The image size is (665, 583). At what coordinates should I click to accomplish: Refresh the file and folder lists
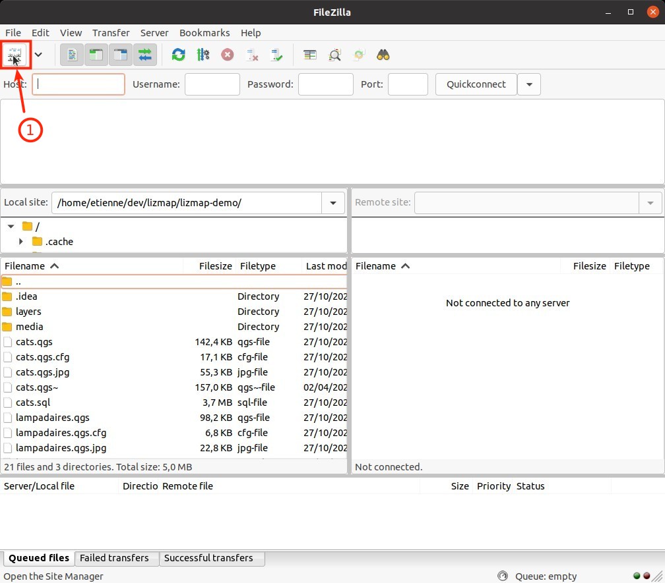pos(179,55)
